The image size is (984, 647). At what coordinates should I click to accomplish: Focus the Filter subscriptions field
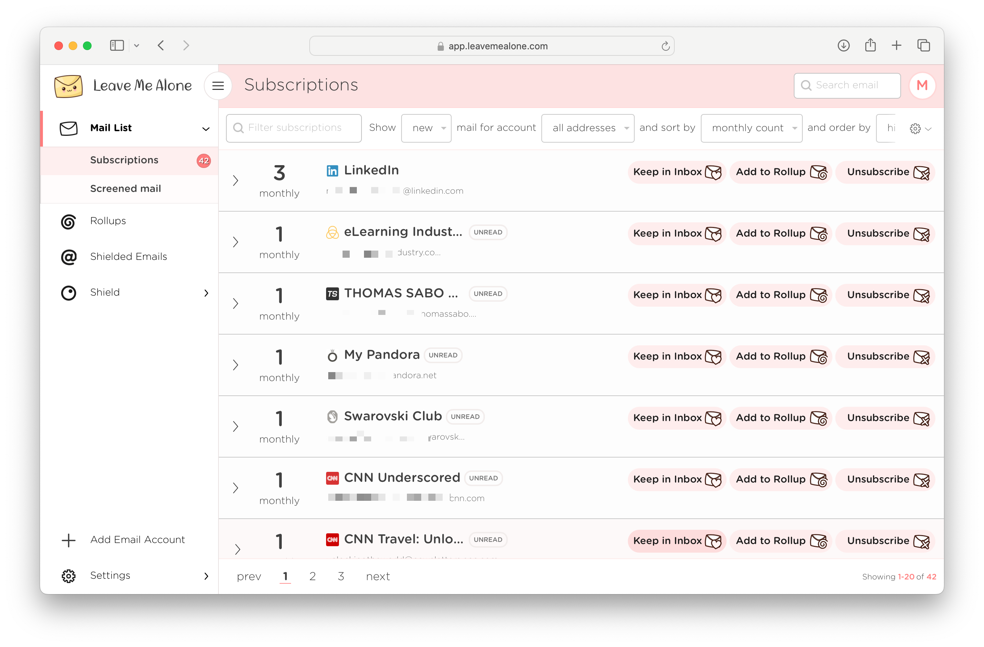pos(294,128)
